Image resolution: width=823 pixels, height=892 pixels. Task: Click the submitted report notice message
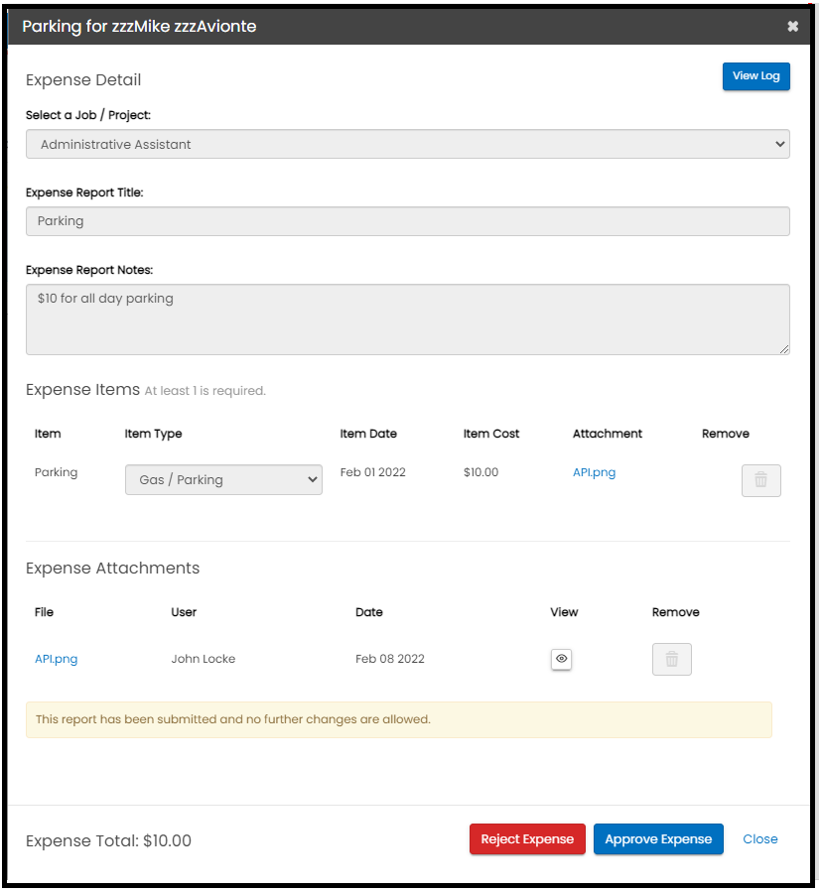[398, 719]
